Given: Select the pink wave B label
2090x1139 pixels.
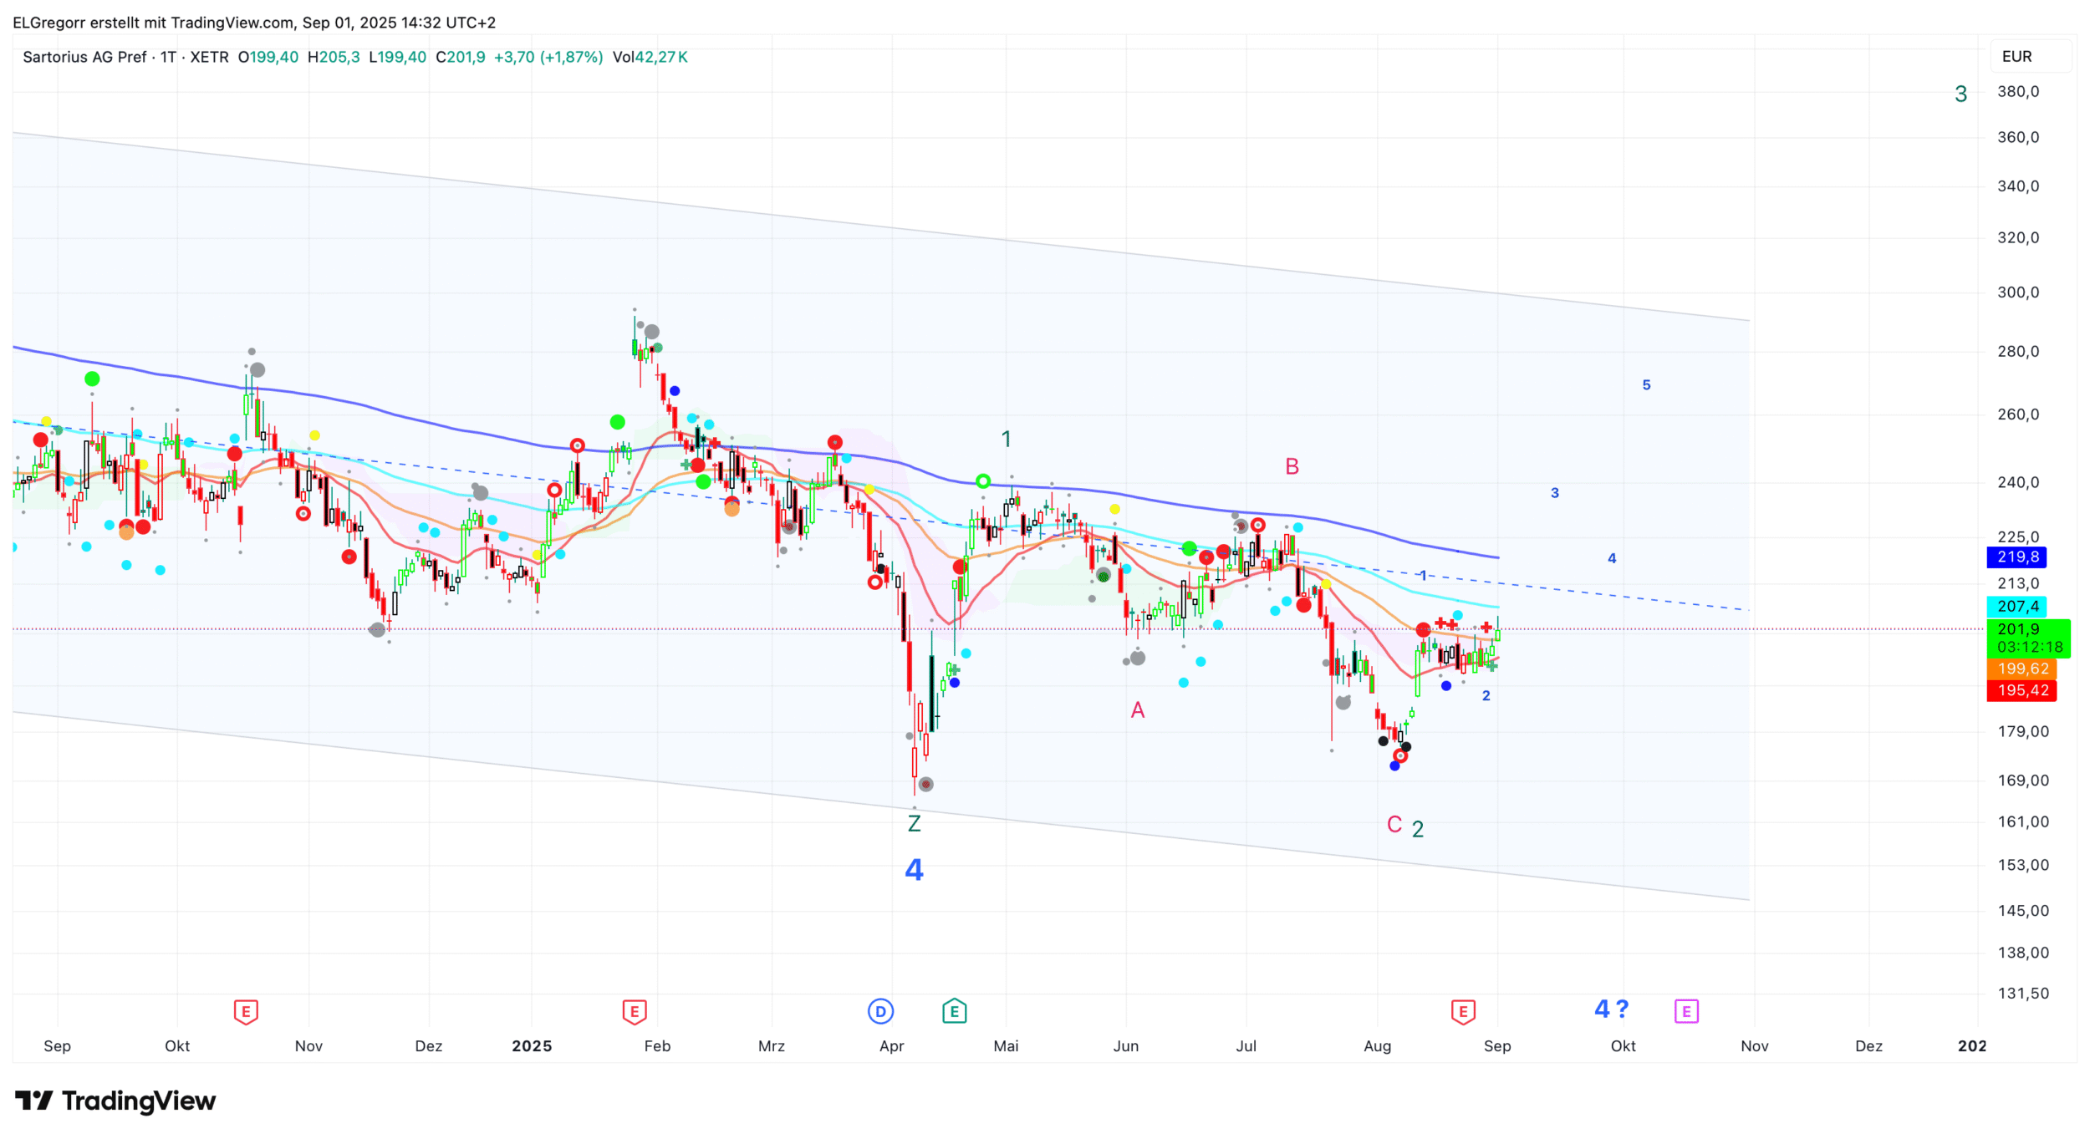Looking at the screenshot, I should click(1292, 466).
